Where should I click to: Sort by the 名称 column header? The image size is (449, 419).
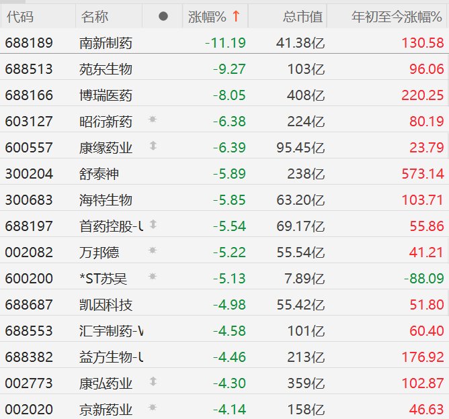(95, 17)
